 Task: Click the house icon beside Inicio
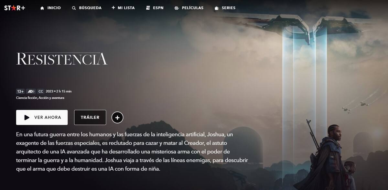coord(42,8)
